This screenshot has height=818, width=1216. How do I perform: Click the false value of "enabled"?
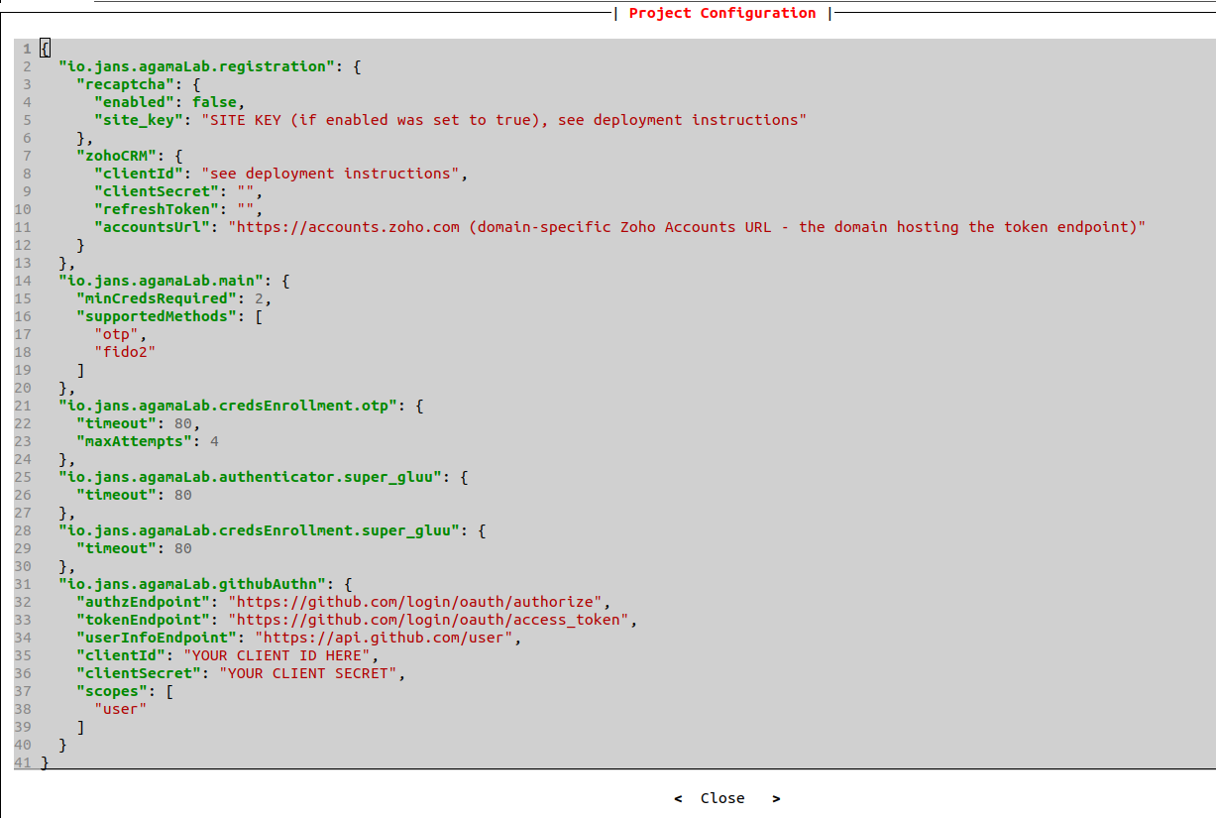pos(214,102)
